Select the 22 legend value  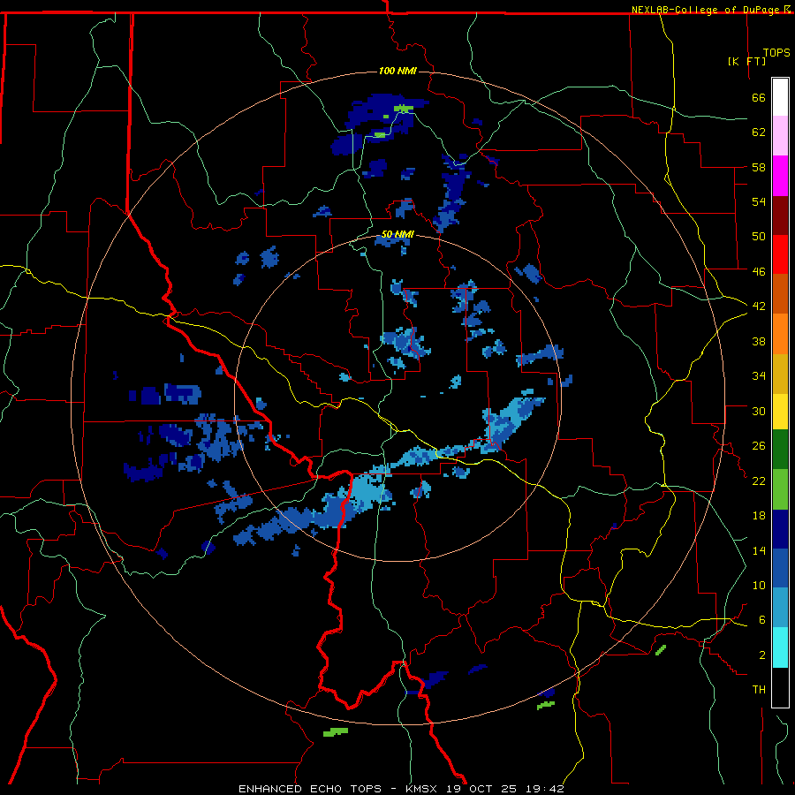click(759, 481)
